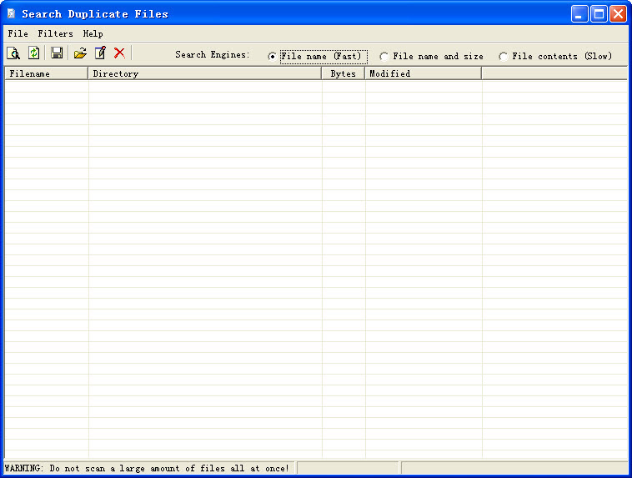
Task: Click the green refresh document icon
Action: (x=34, y=53)
